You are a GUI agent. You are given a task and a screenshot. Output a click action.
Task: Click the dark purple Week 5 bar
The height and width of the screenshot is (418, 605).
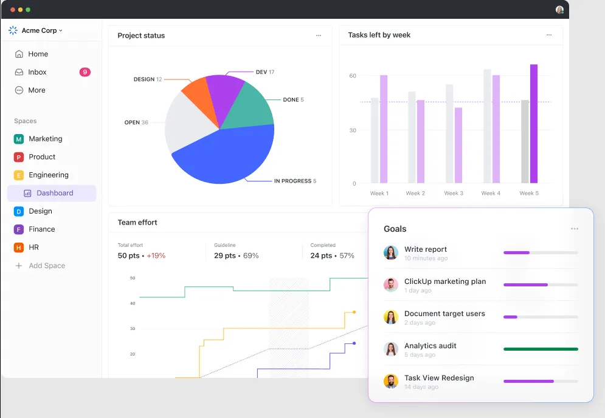(534, 124)
